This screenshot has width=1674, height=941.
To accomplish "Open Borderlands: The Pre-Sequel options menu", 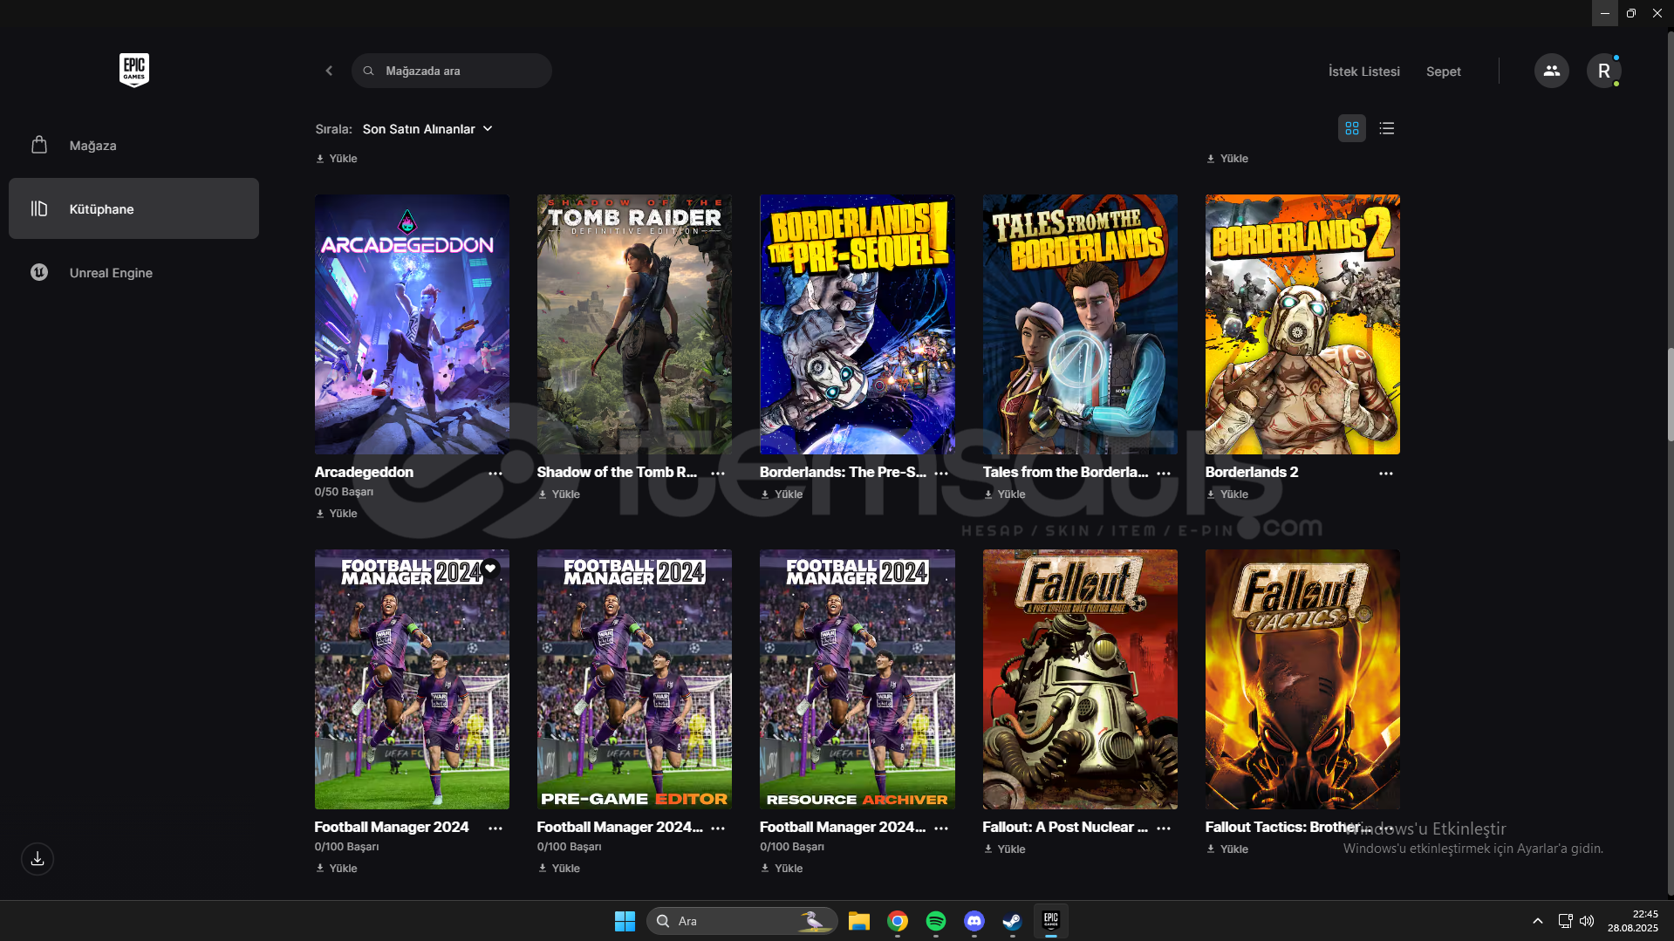I will pos(941,473).
